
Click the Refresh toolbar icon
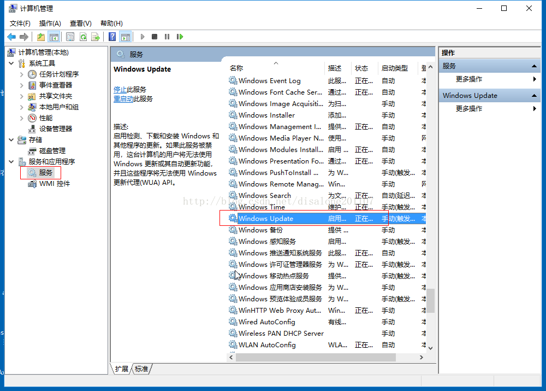(83, 37)
